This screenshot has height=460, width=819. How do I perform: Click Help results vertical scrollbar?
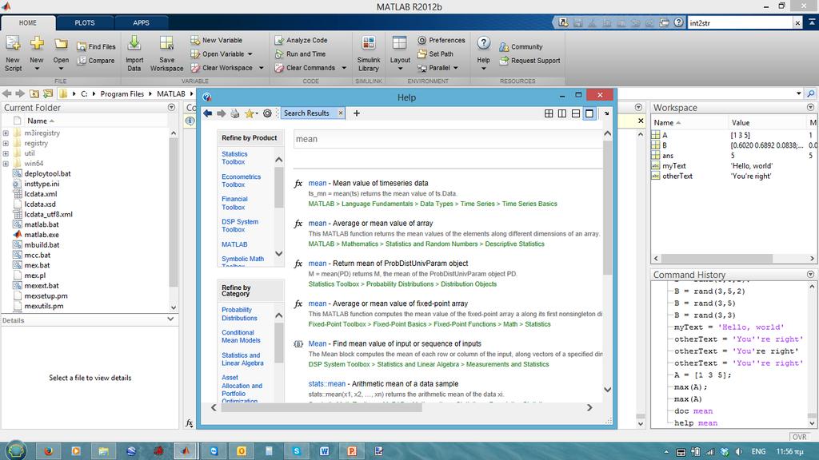[x=607, y=208]
